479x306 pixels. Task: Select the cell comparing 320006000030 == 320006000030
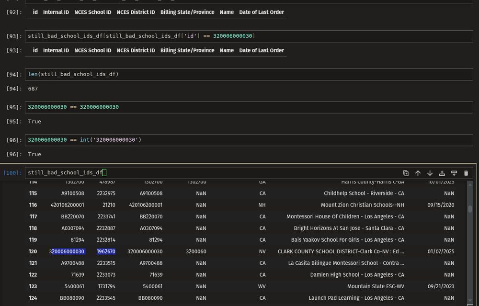239,107
